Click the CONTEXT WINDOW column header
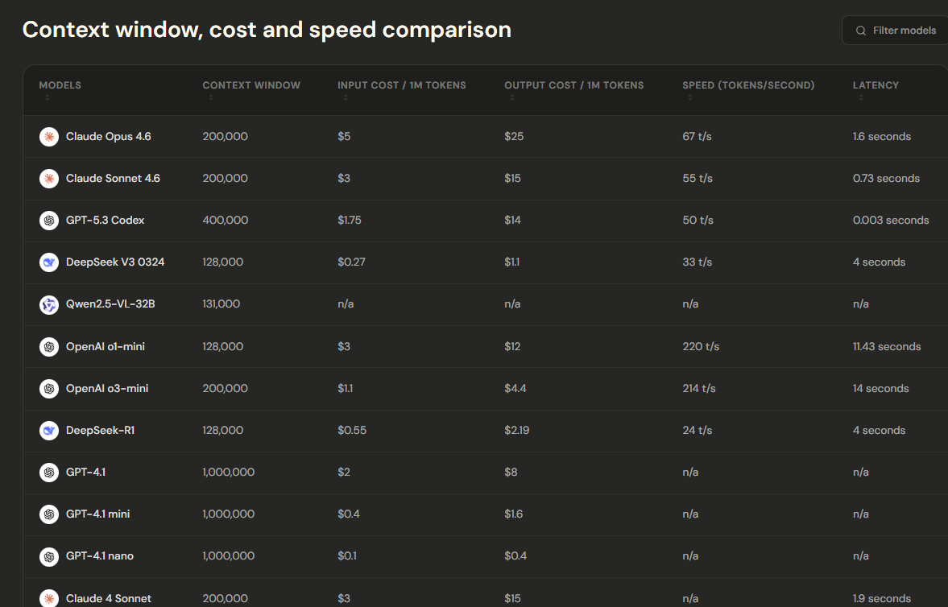 click(251, 85)
